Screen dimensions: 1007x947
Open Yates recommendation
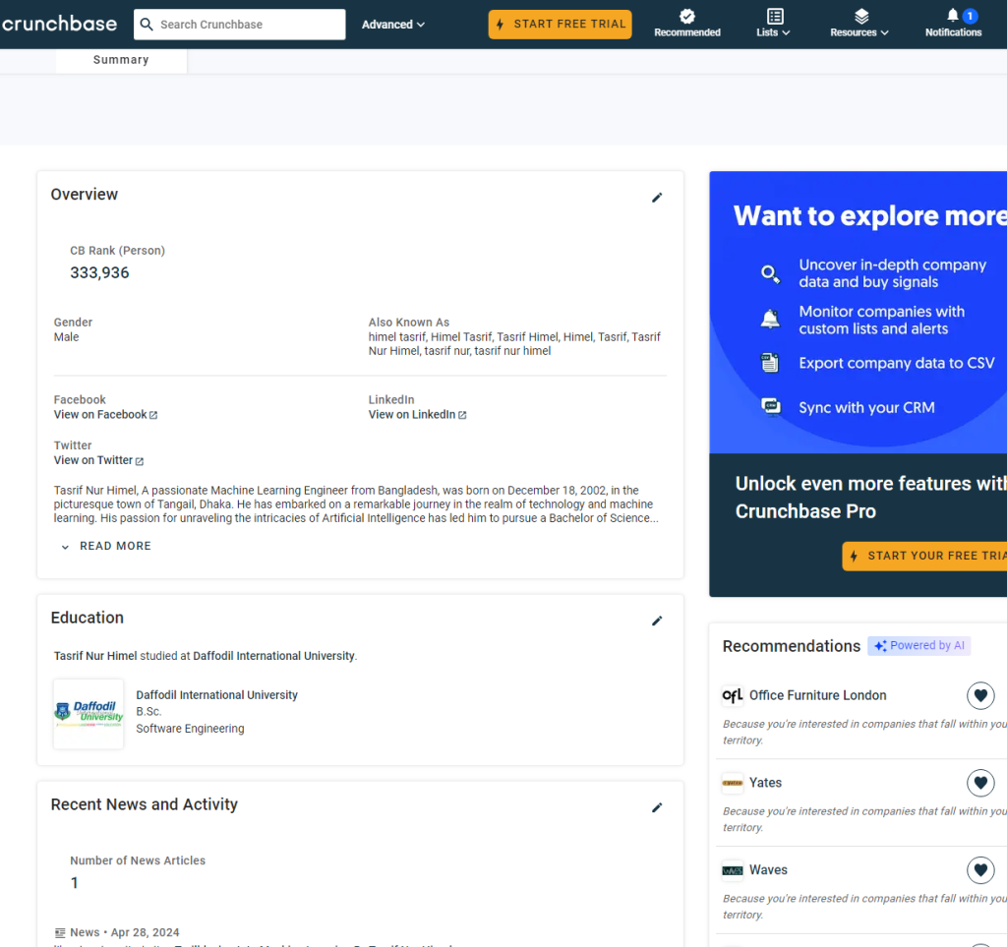765,783
